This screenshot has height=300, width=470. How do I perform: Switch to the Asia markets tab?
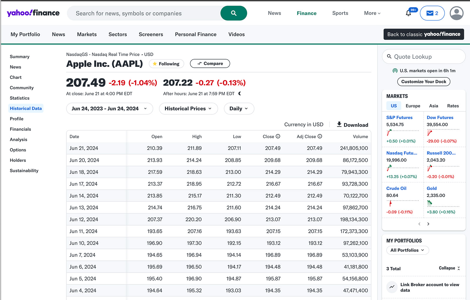pos(434,106)
